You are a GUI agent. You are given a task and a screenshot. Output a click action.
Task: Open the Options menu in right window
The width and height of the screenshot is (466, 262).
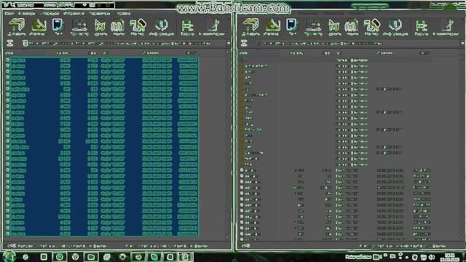coord(333,14)
